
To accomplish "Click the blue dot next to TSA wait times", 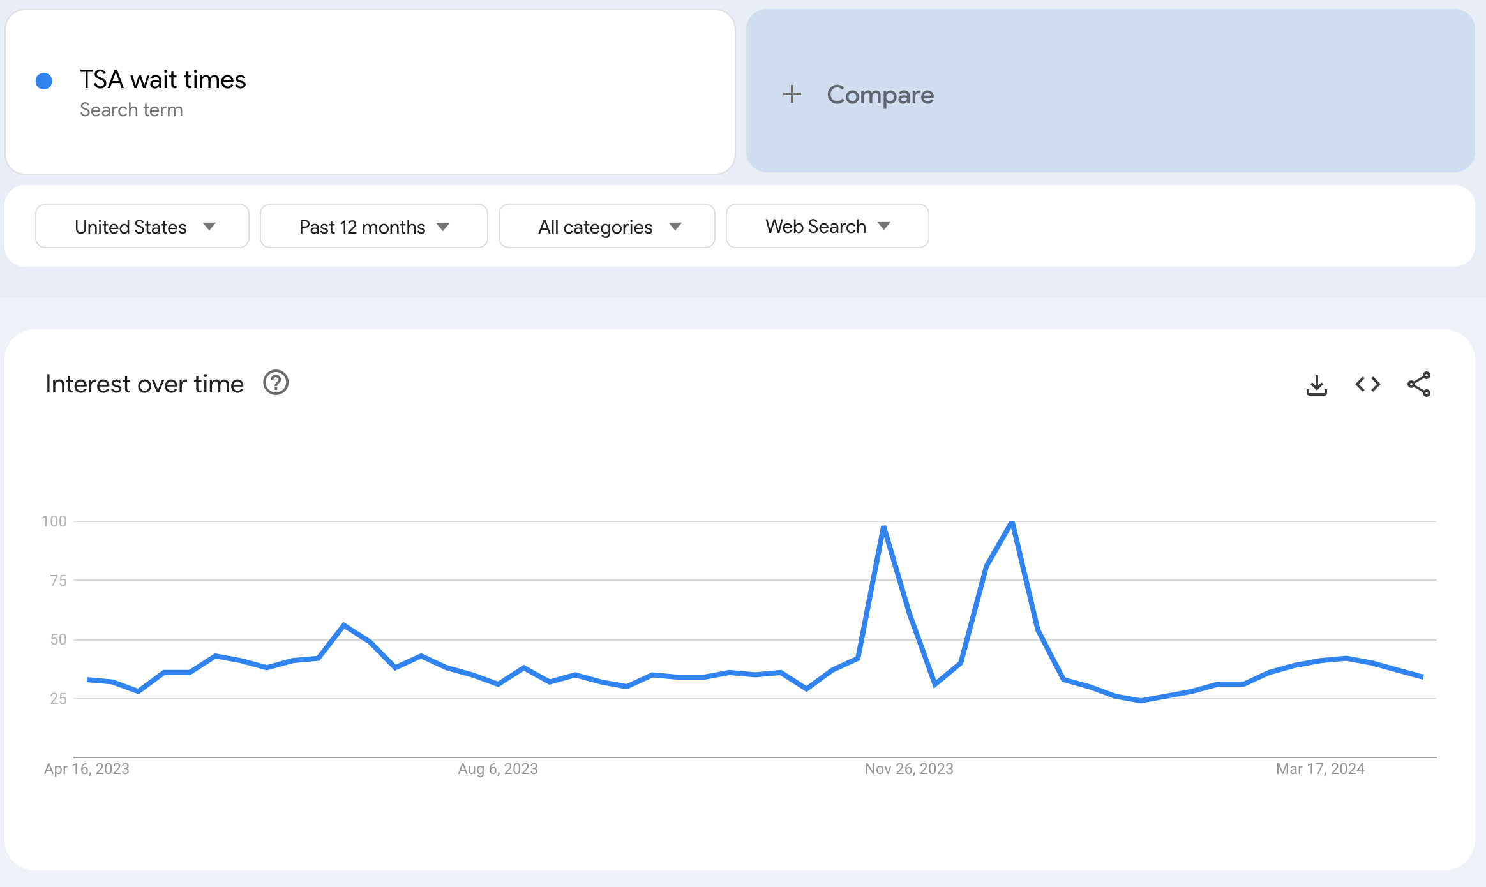I will (x=44, y=81).
